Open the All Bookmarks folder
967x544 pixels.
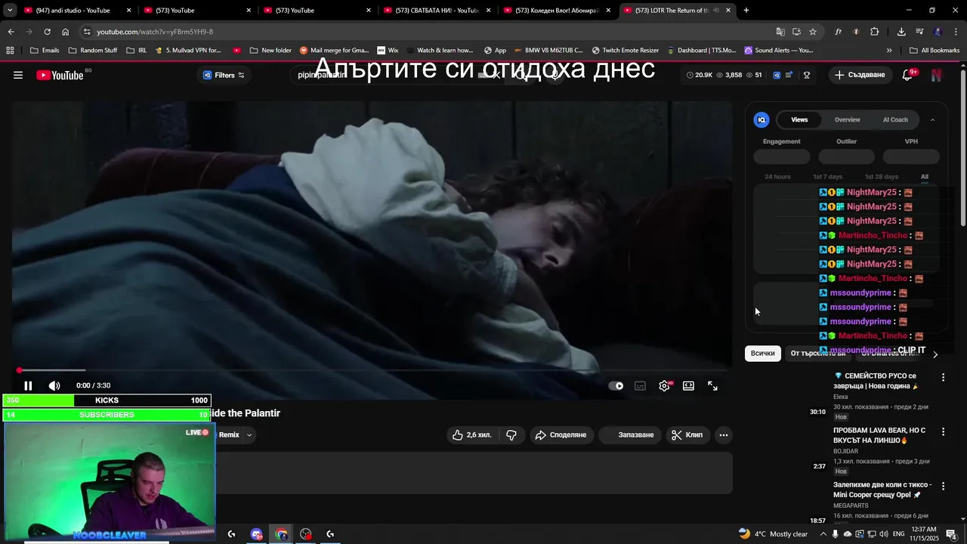click(x=935, y=51)
